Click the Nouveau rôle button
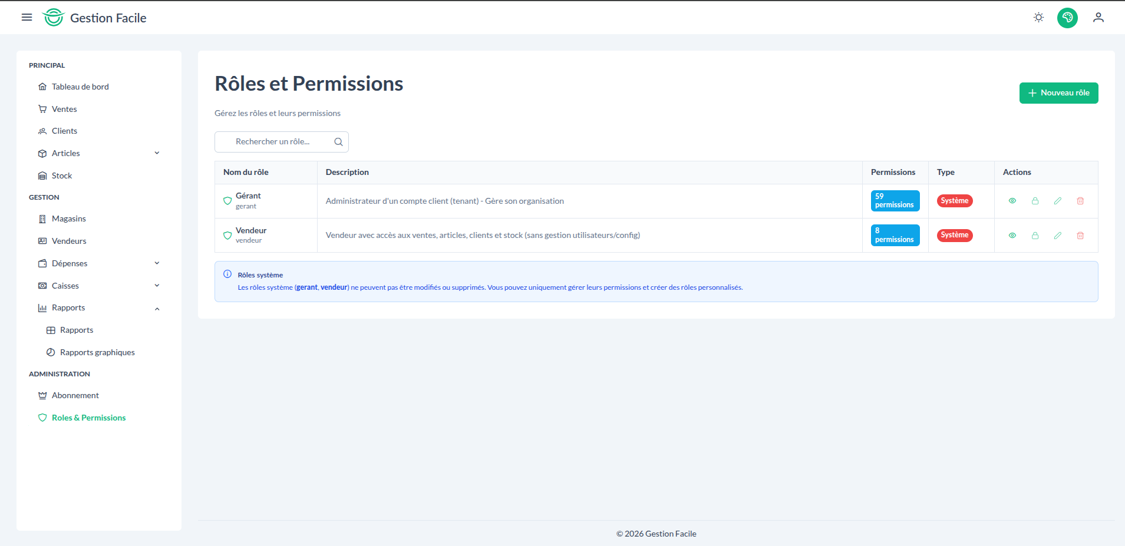Viewport: 1125px width, 546px height. 1058,93
